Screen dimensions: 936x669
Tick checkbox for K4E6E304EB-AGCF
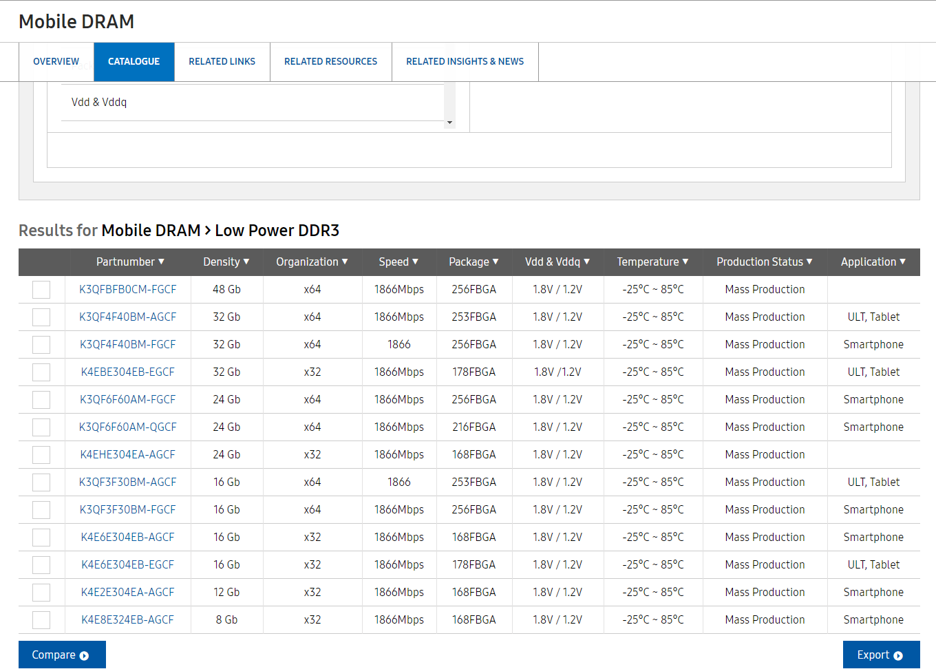(41, 538)
